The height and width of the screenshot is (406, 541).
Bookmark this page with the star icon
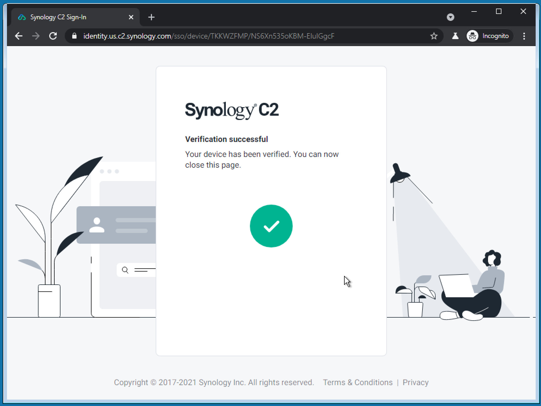coord(434,36)
